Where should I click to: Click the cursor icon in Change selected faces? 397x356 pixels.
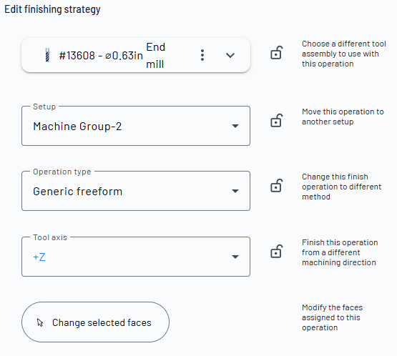(40, 322)
